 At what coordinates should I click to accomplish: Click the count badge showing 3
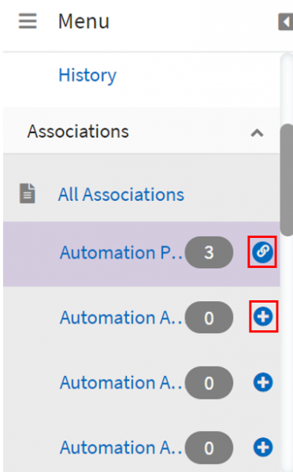[209, 252]
